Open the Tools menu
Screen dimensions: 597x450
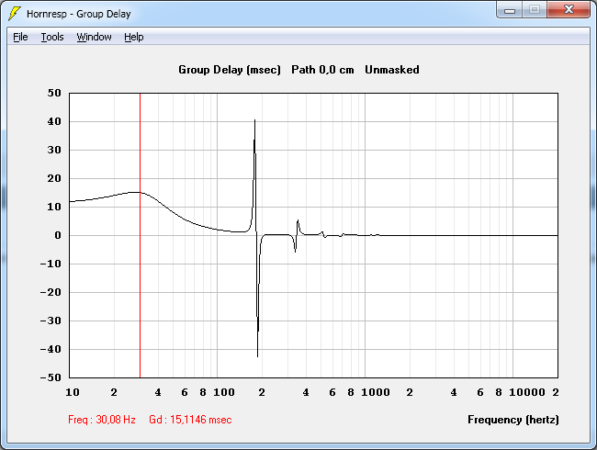(x=52, y=37)
